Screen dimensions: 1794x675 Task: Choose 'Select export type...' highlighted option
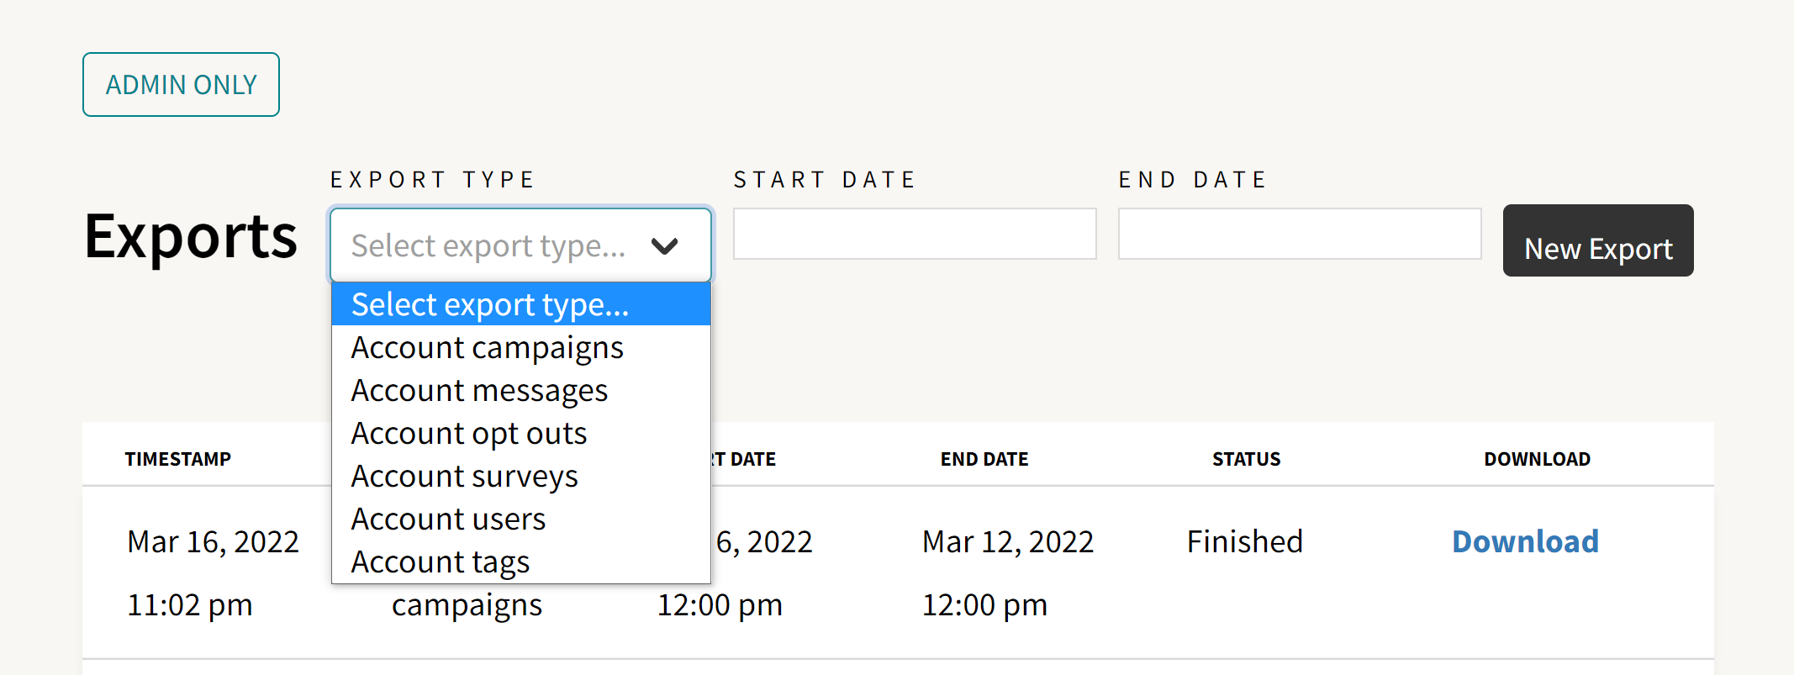click(520, 304)
